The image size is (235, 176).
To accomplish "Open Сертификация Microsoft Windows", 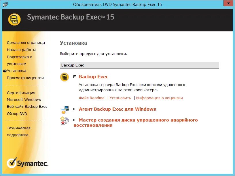I will click(24, 96).
